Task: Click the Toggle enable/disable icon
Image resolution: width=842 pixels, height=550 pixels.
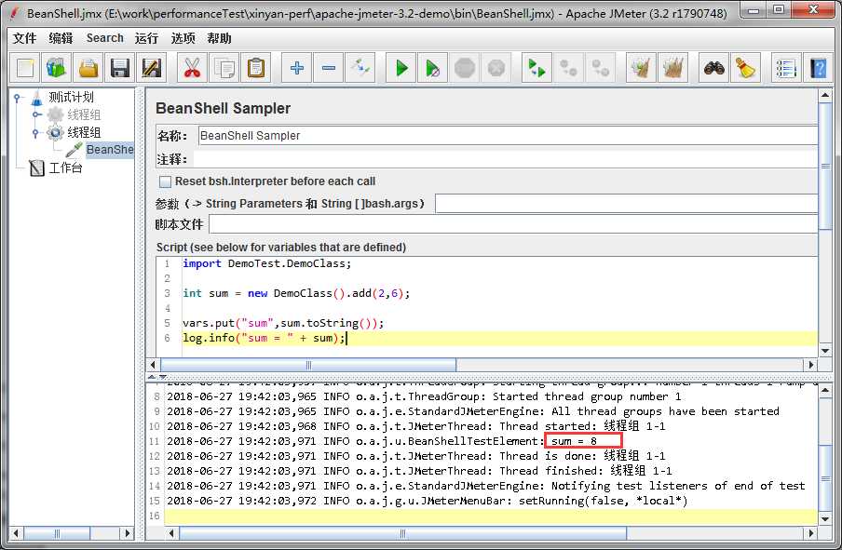Action: click(360, 68)
